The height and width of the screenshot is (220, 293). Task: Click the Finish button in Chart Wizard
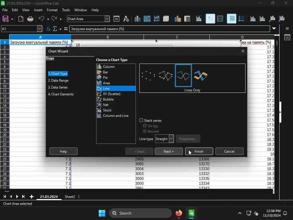click(199, 151)
